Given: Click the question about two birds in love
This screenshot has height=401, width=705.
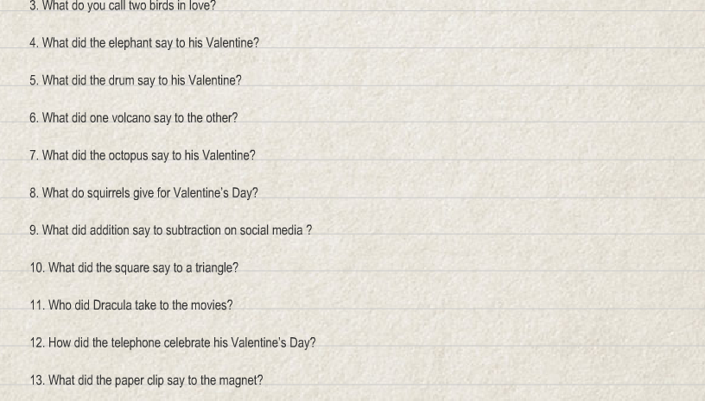Looking at the screenshot, I should (123, 6).
